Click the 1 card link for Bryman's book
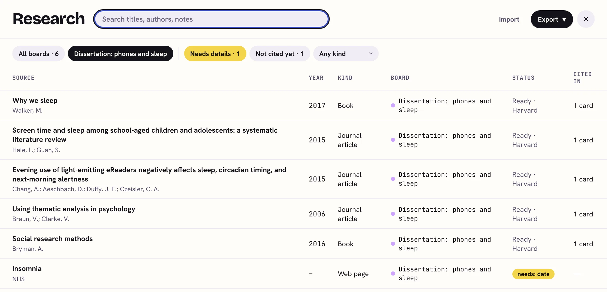This screenshot has height=292, width=607. point(583,244)
